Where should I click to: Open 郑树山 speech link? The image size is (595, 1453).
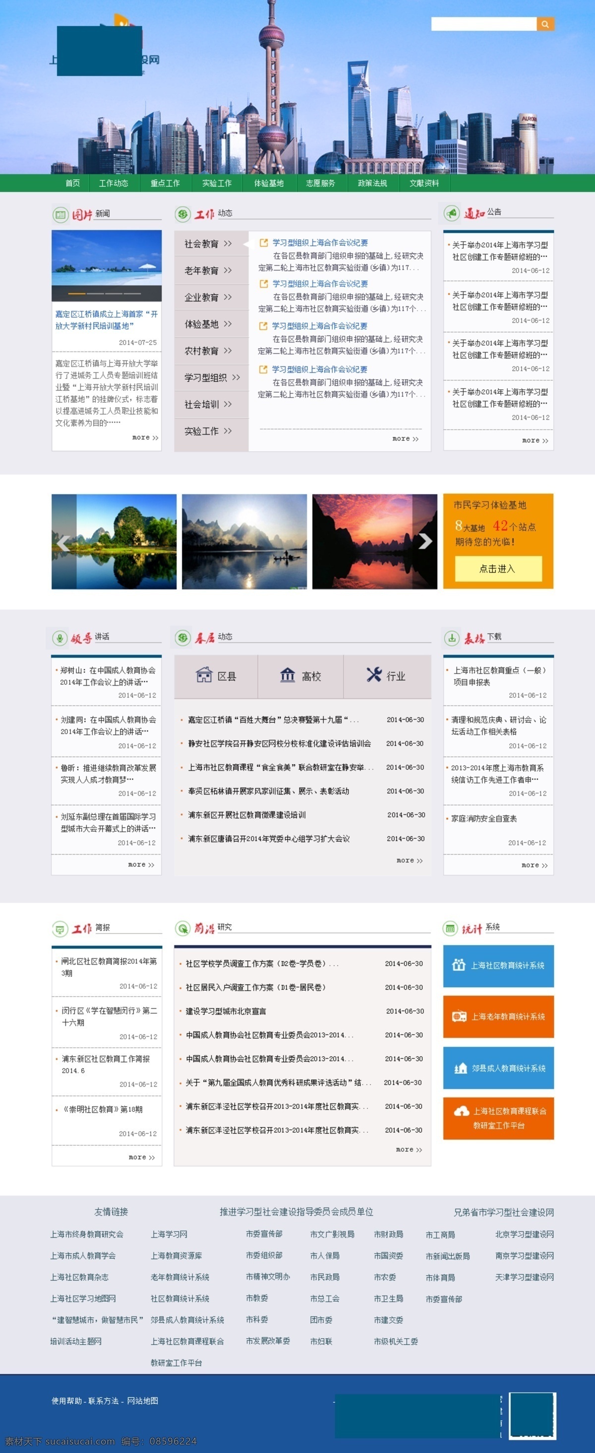tap(107, 676)
